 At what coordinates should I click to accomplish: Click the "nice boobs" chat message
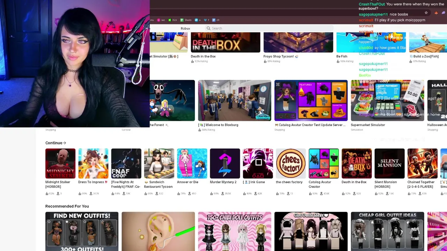(398, 14)
